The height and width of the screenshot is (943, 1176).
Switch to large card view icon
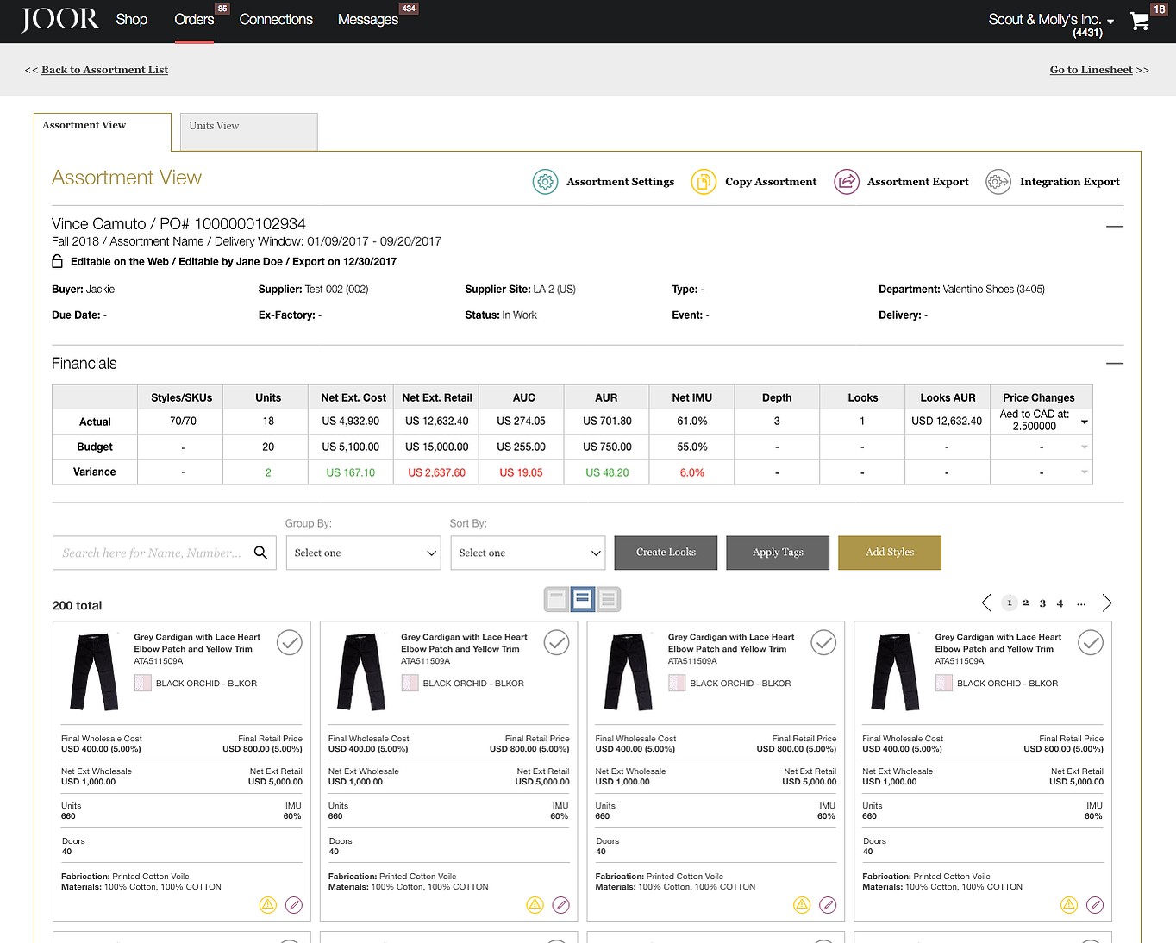(x=557, y=599)
